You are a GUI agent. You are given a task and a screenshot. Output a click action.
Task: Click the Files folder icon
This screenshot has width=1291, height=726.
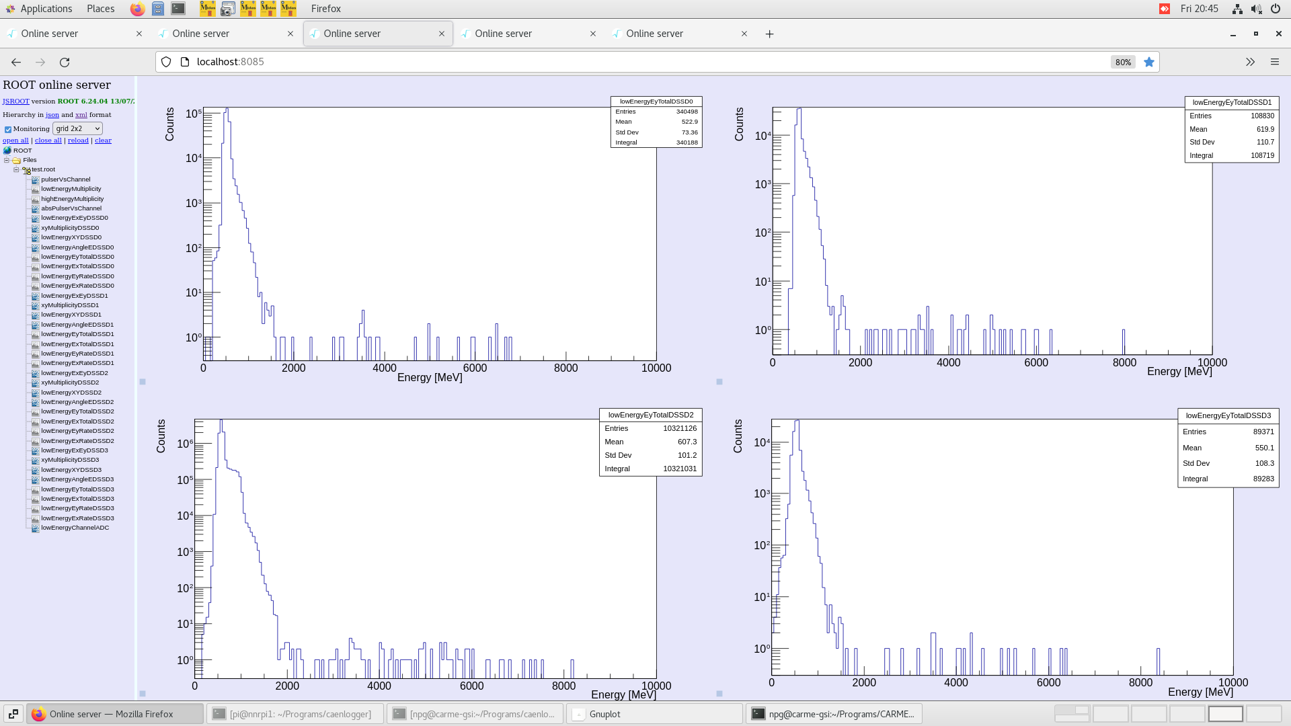[x=16, y=160]
